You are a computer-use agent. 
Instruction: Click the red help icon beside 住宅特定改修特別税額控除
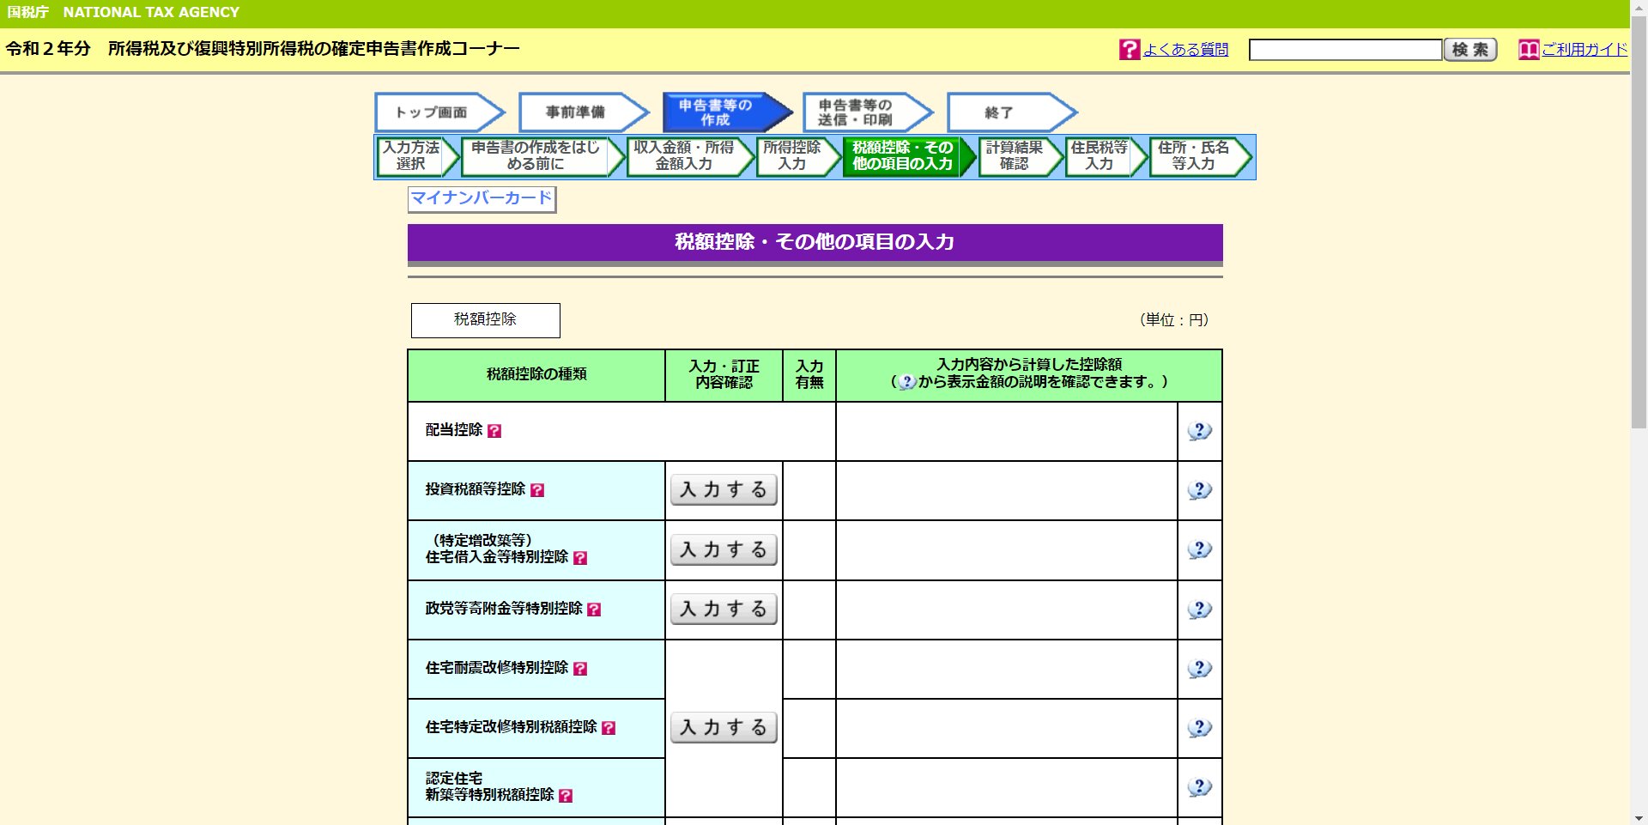tap(609, 728)
